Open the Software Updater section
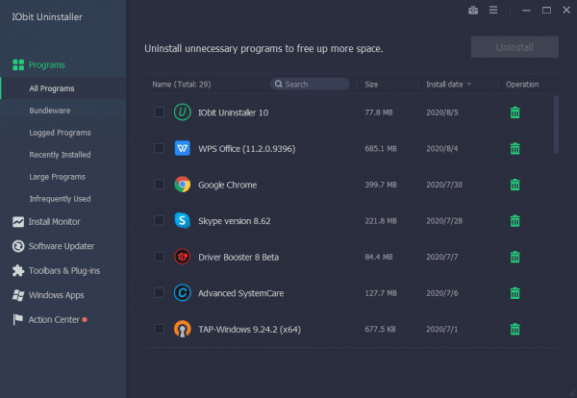 click(63, 246)
